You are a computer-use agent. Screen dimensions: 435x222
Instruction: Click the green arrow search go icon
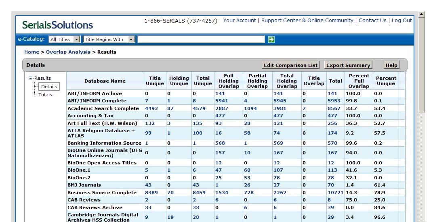[271, 39]
